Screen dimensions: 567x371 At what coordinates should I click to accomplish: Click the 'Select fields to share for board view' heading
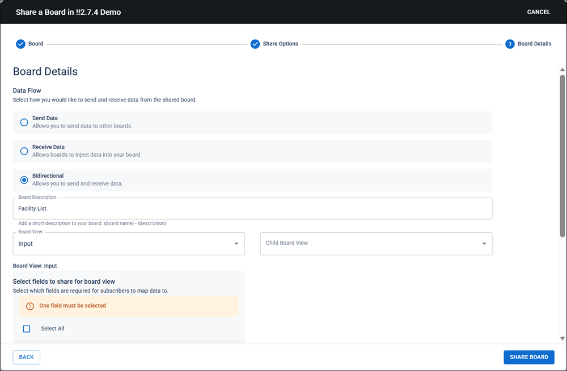(x=64, y=282)
